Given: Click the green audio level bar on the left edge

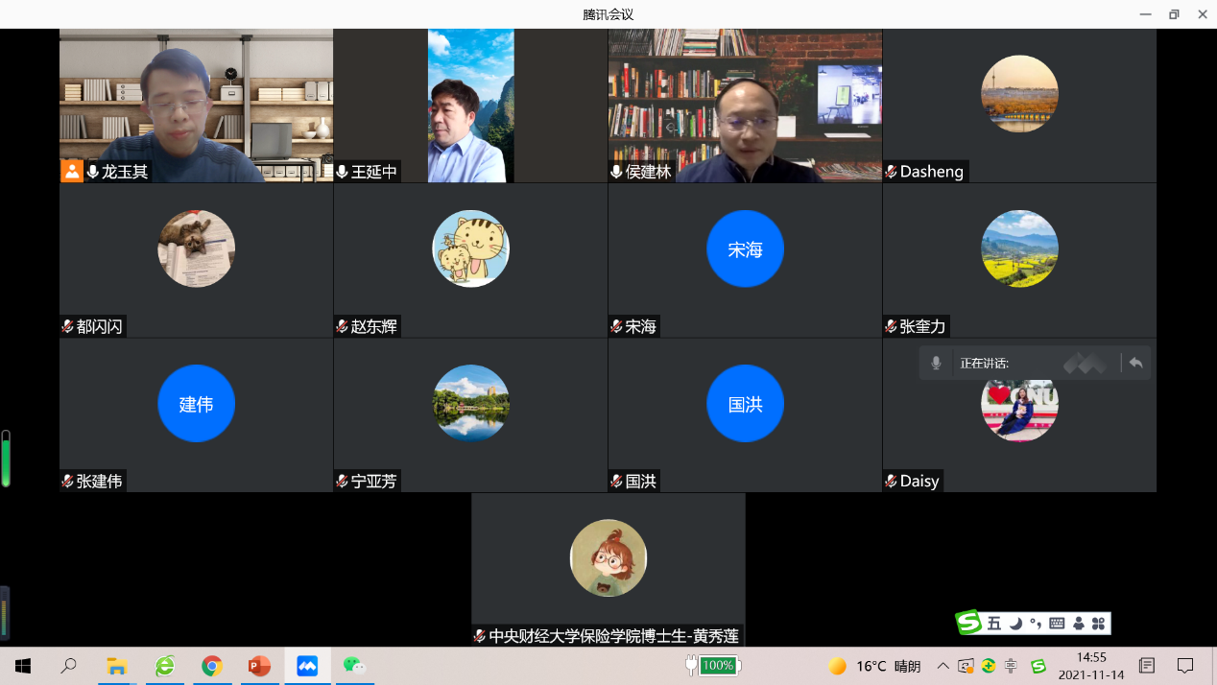Looking at the screenshot, I should coord(6,459).
